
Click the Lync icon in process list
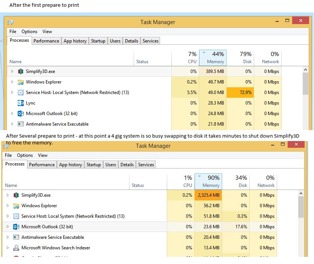click(21, 103)
